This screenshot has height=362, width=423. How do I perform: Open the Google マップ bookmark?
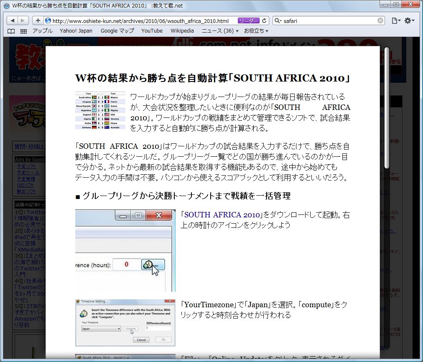click(x=117, y=31)
